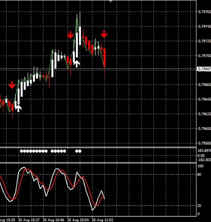Click the 100 level on the stochastic scale
The width and height of the screenshot is (211, 222).
point(200,166)
